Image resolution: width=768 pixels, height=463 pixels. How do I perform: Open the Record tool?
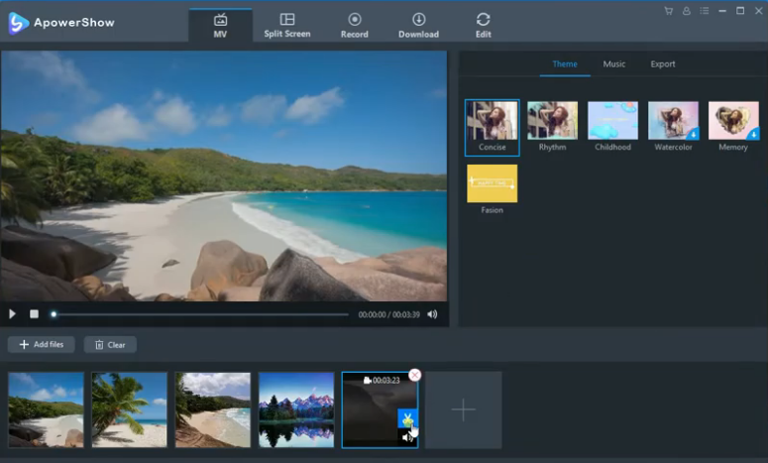354,25
